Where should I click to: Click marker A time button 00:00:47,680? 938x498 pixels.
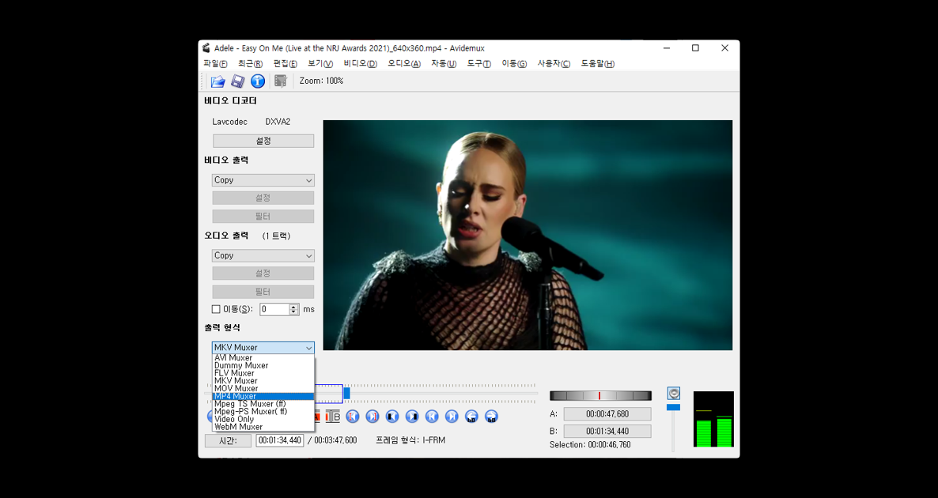[x=607, y=413]
